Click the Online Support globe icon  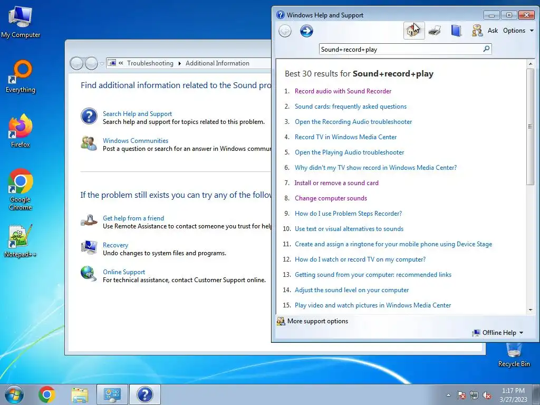coord(89,274)
